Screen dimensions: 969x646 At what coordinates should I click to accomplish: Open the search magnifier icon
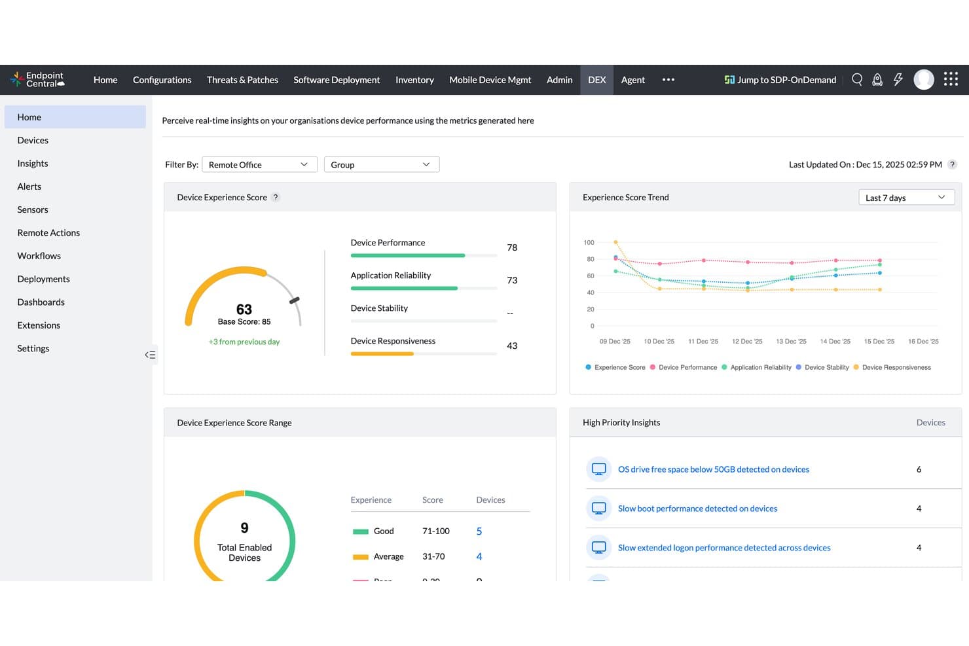[x=856, y=80]
